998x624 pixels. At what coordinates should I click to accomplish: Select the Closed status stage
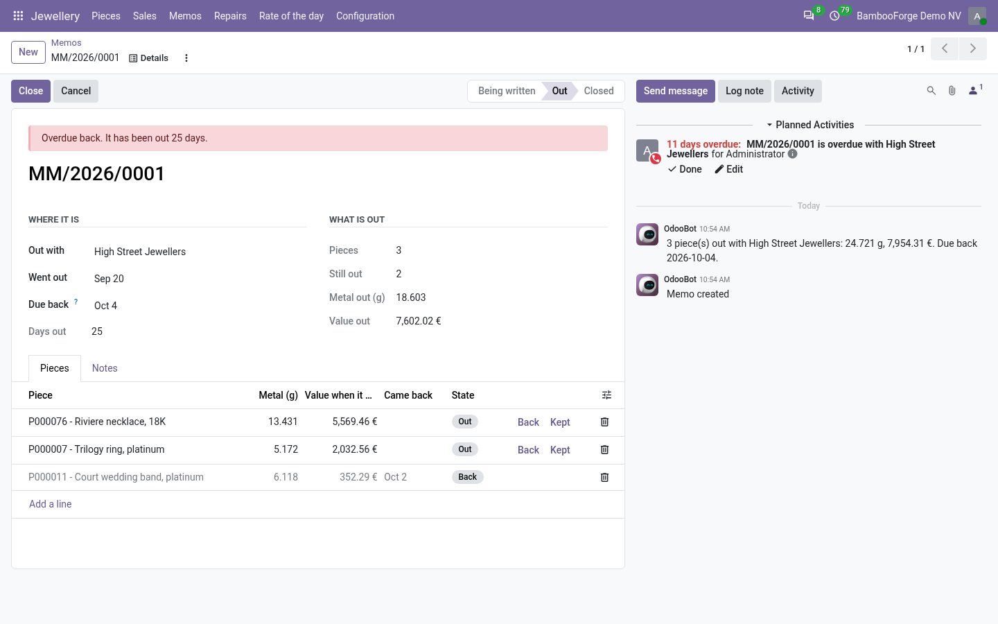click(599, 91)
